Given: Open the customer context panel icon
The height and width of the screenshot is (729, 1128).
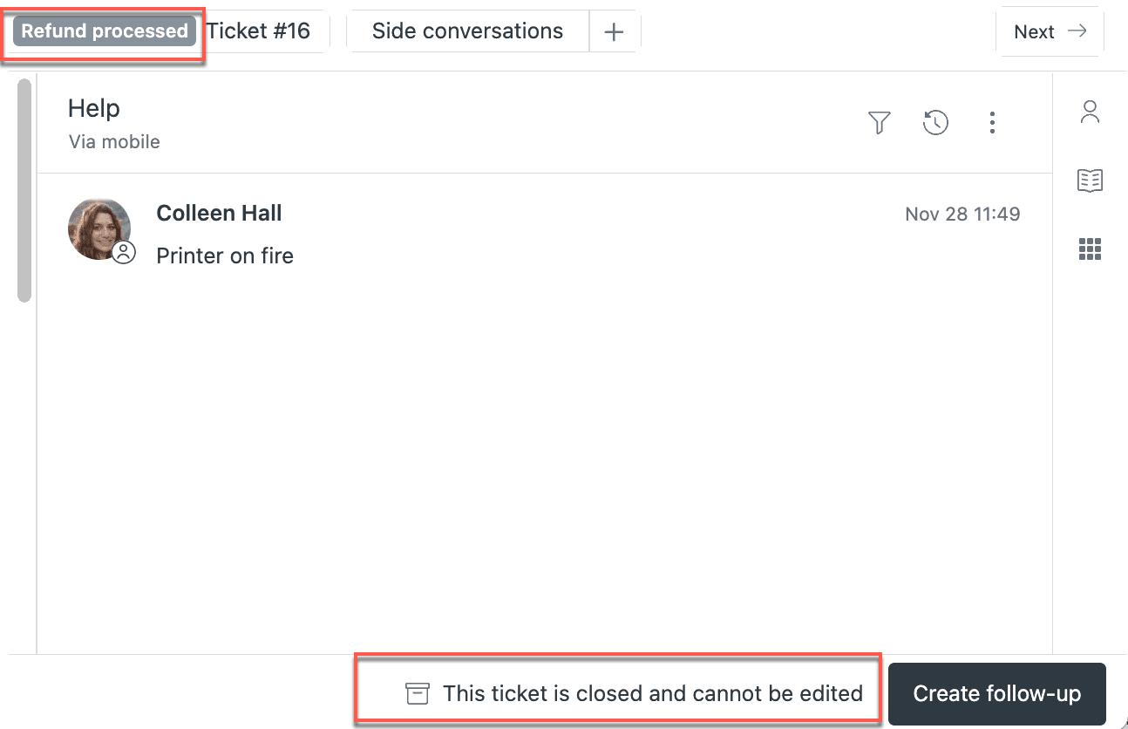Looking at the screenshot, I should click(x=1090, y=112).
